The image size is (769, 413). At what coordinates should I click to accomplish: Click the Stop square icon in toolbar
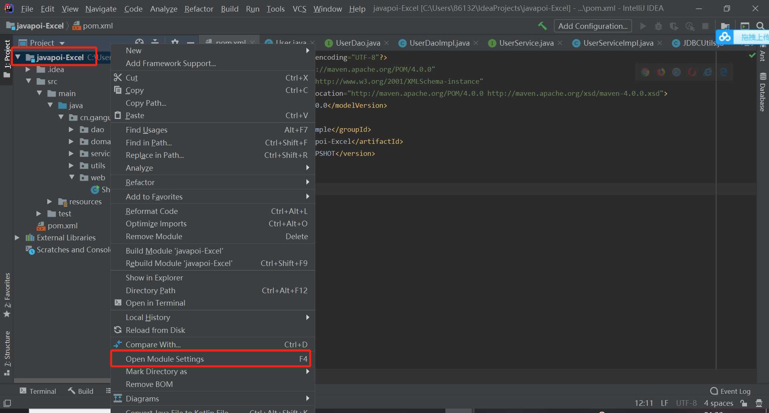click(x=705, y=26)
